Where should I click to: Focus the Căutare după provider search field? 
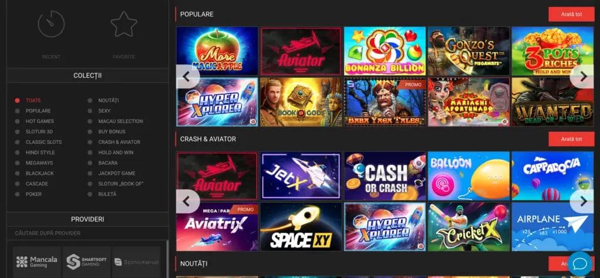pos(87,234)
